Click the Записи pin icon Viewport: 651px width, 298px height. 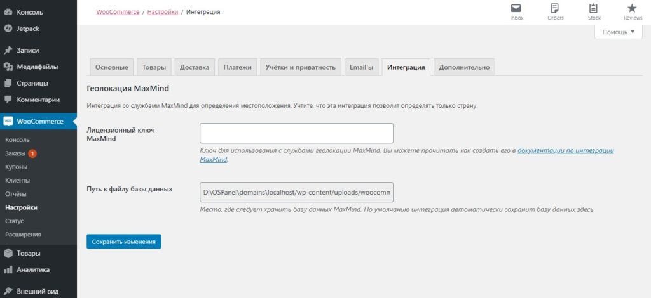point(8,51)
